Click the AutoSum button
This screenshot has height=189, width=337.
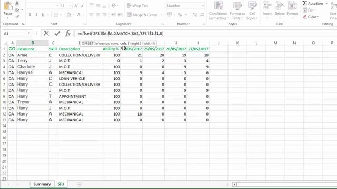pos(313,3)
